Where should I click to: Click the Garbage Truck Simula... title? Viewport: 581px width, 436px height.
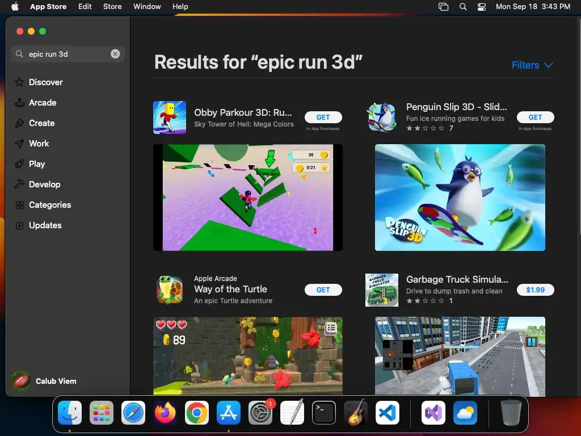457,279
